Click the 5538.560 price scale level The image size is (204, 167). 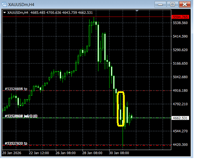pyautogui.click(x=180, y=23)
